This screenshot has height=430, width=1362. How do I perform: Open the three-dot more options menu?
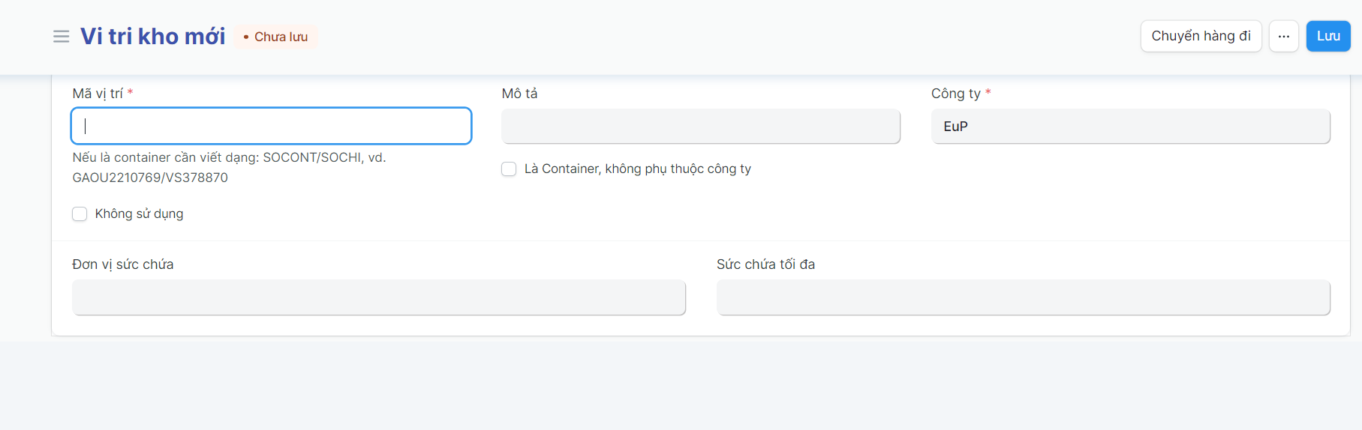tap(1284, 37)
